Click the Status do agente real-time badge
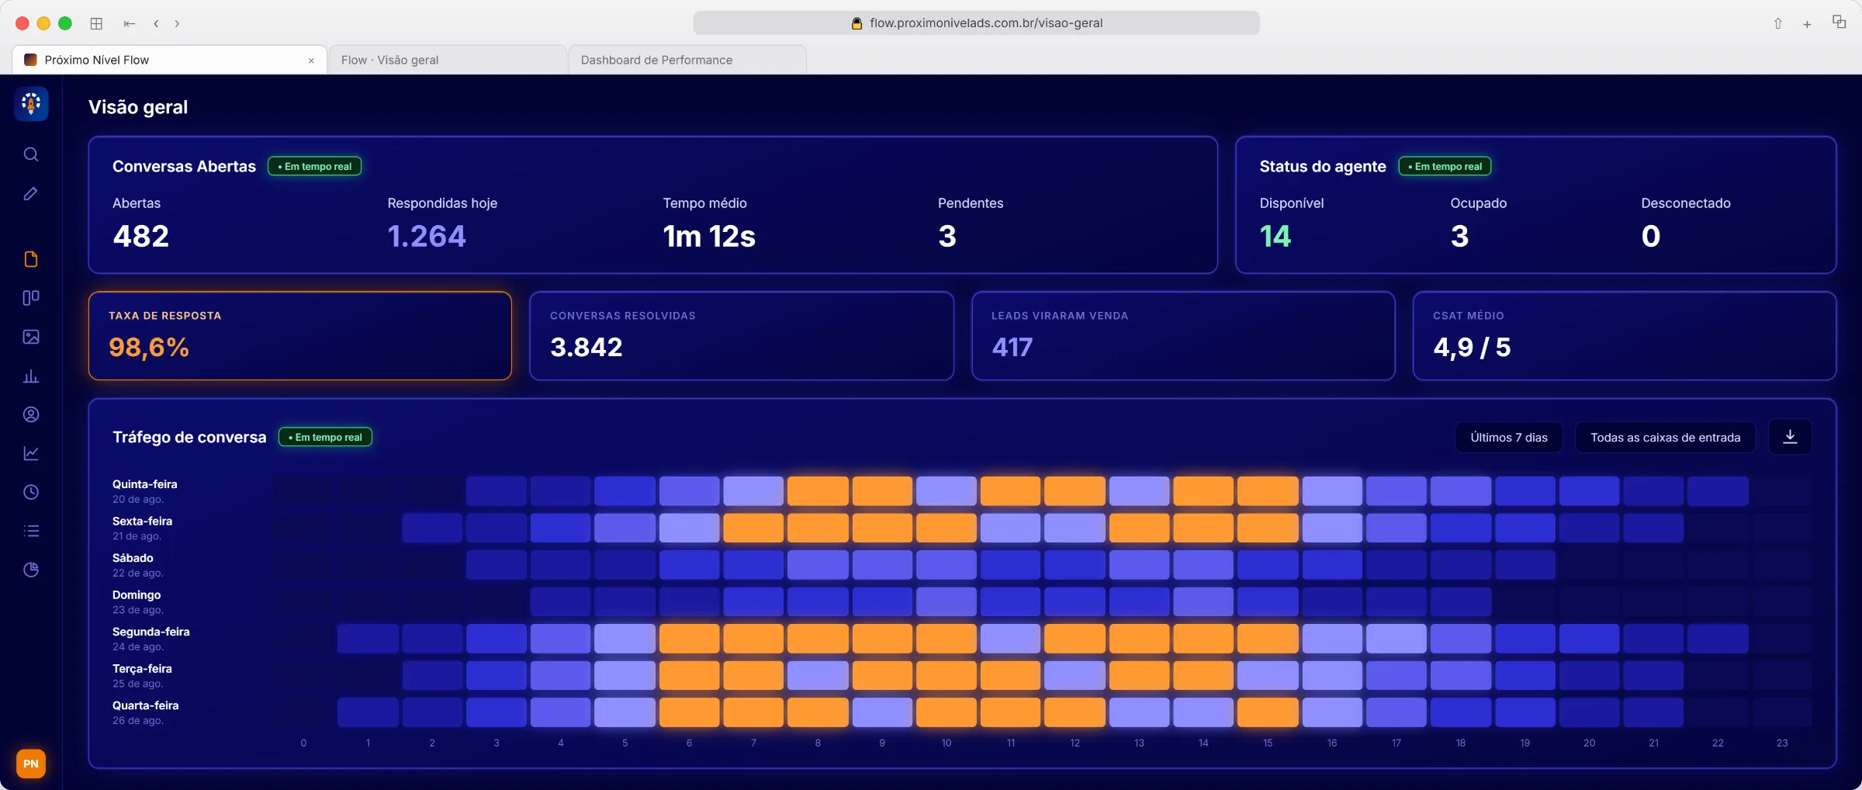This screenshot has height=790, width=1862. (x=1445, y=166)
